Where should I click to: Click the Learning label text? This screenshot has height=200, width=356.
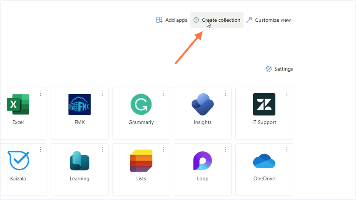(x=80, y=179)
